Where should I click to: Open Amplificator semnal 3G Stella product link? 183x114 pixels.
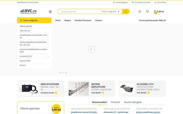click(x=84, y=112)
